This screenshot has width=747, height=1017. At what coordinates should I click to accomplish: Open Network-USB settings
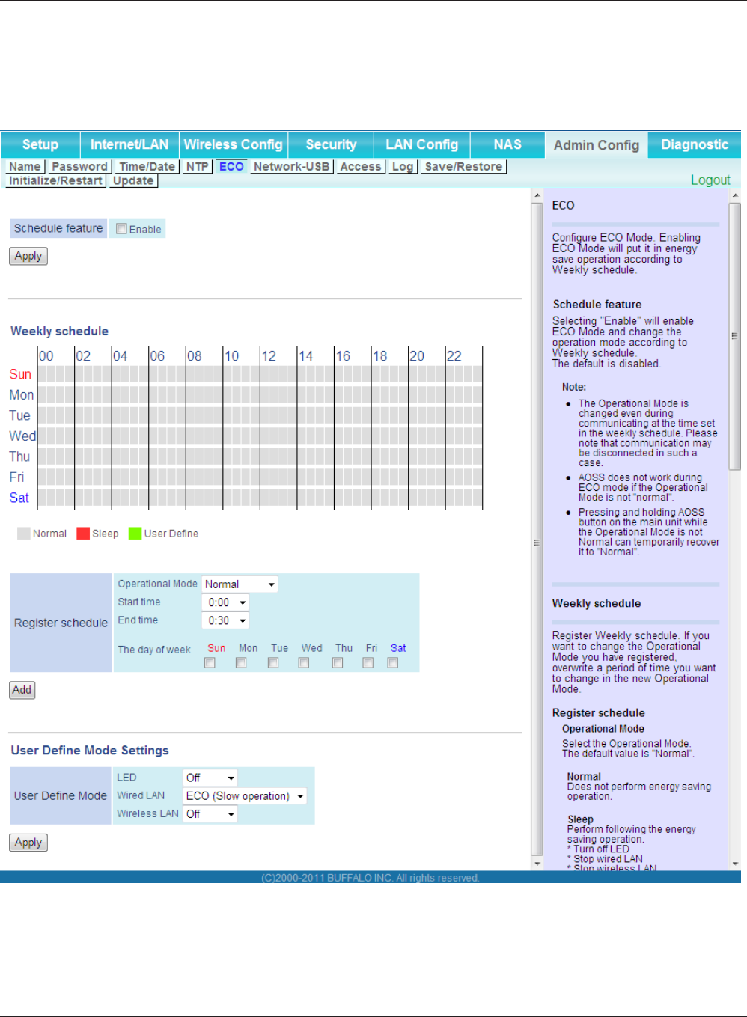pos(292,166)
